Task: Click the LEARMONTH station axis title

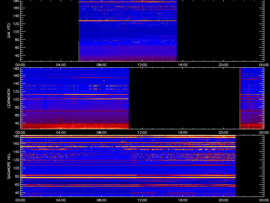Action: point(9,98)
